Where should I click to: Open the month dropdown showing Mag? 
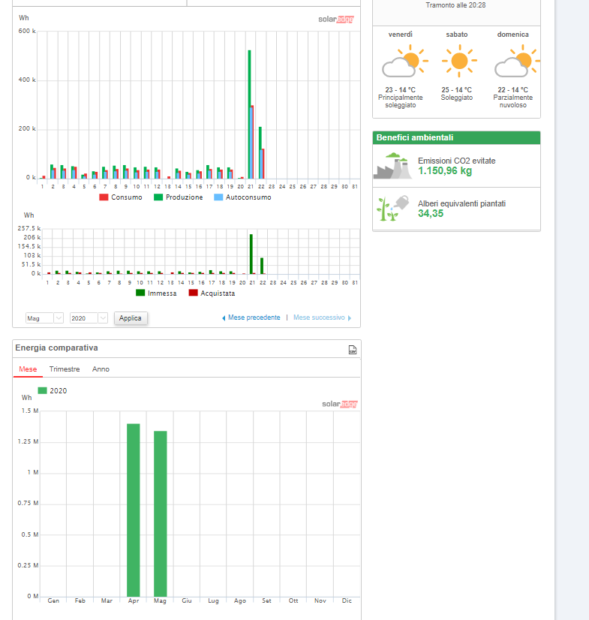pos(45,318)
